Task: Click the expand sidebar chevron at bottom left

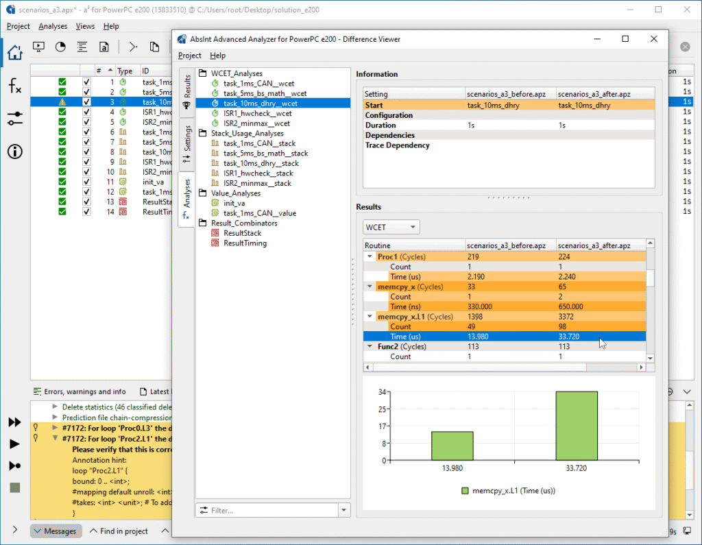Action: point(15,530)
